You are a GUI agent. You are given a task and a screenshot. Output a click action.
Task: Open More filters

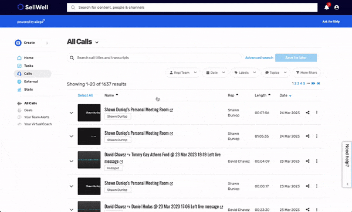[306, 73]
